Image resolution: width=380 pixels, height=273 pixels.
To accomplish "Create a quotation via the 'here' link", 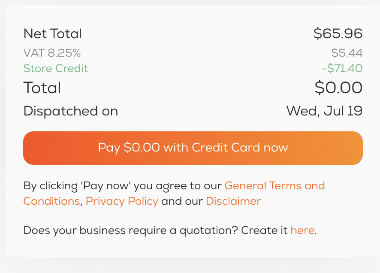I will click(302, 230).
